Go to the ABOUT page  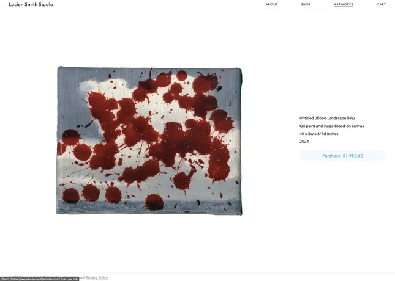(x=271, y=4)
